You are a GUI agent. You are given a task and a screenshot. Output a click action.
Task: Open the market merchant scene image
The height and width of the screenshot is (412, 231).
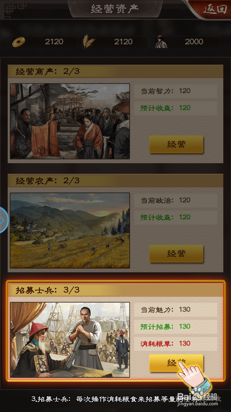(70, 121)
